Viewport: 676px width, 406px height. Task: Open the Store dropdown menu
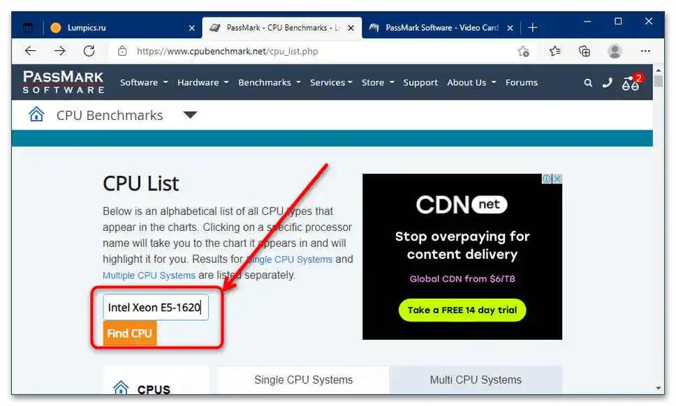378,82
